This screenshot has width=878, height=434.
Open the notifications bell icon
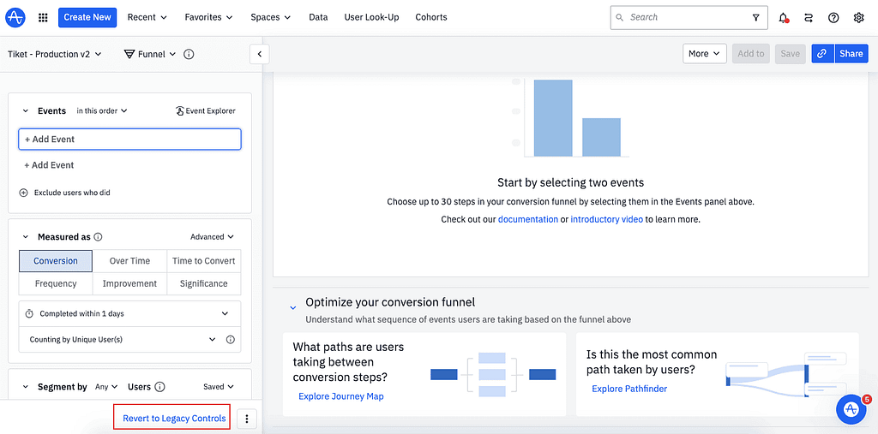784,18
